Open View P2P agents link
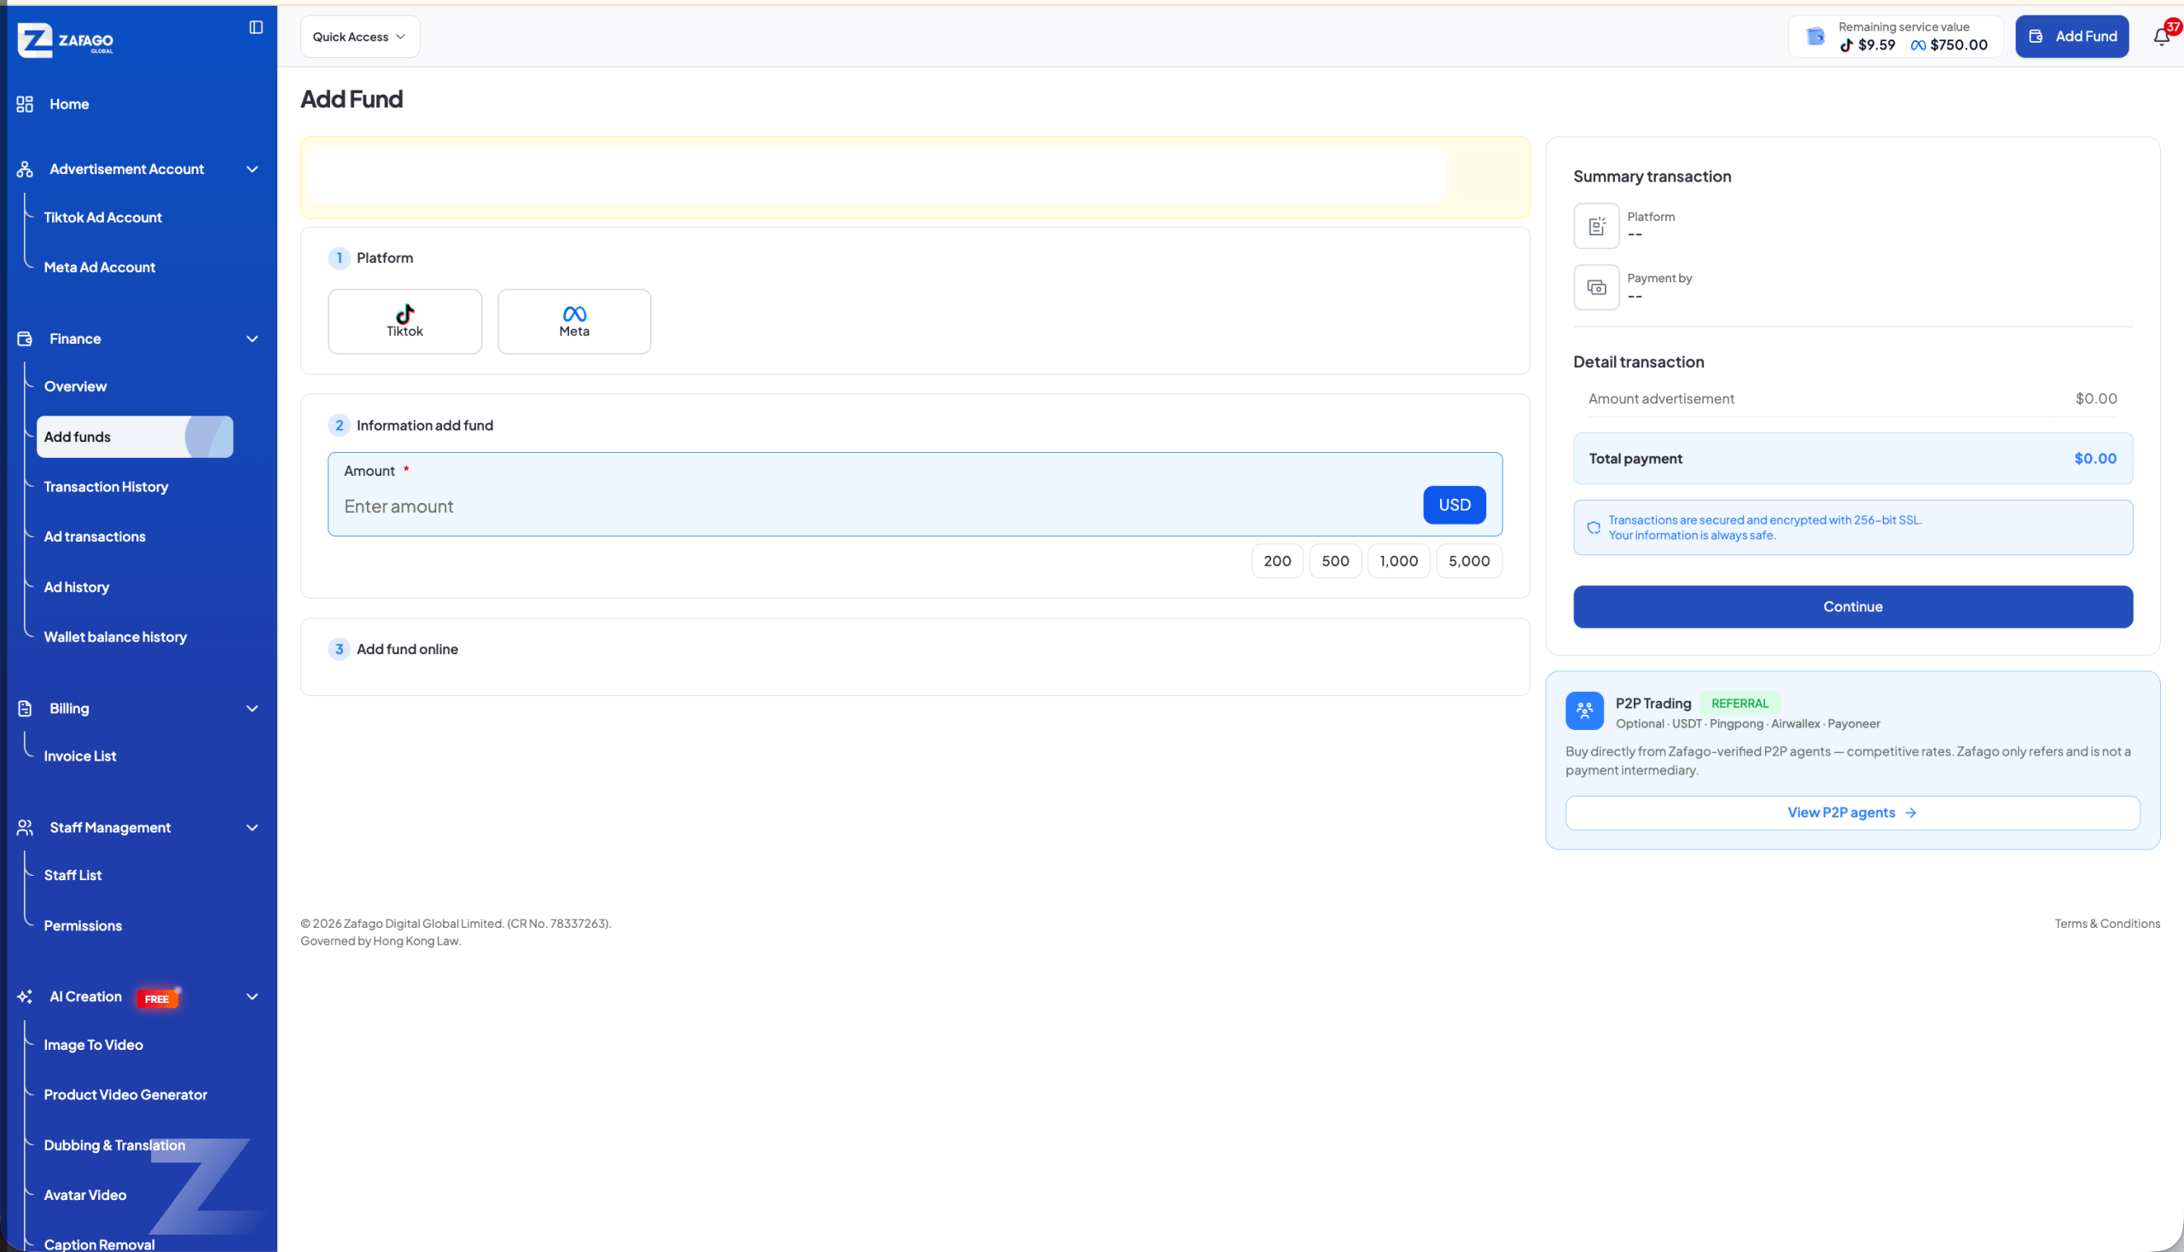Image resolution: width=2184 pixels, height=1252 pixels. 1852,813
